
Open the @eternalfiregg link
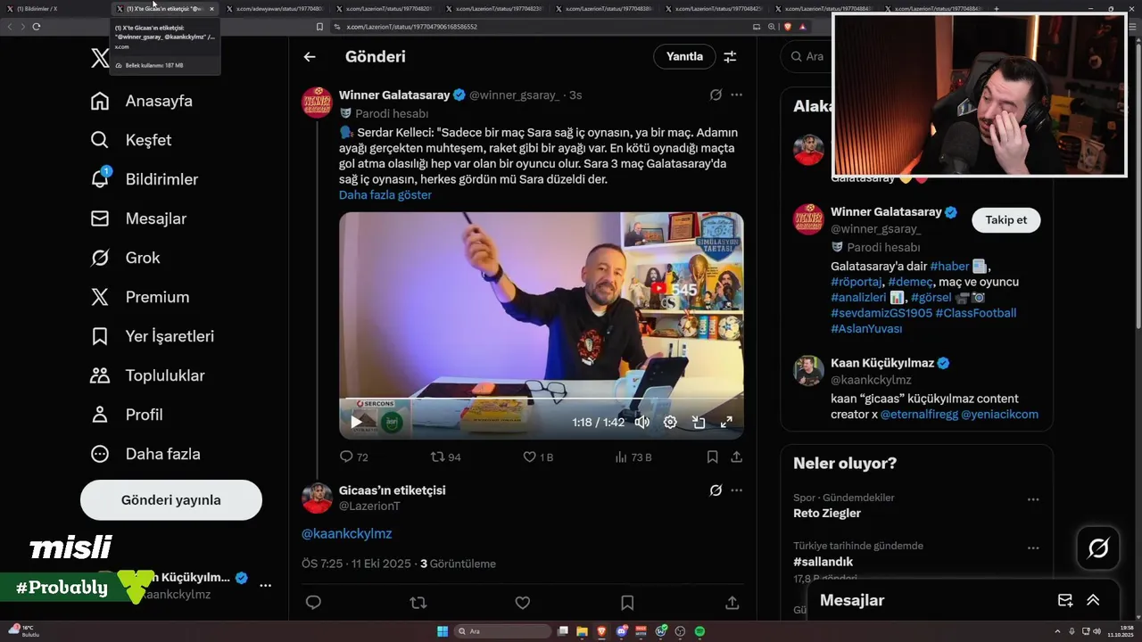(919, 414)
